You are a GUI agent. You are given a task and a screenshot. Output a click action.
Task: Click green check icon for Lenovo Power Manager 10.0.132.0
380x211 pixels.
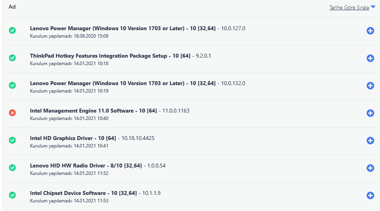click(13, 85)
